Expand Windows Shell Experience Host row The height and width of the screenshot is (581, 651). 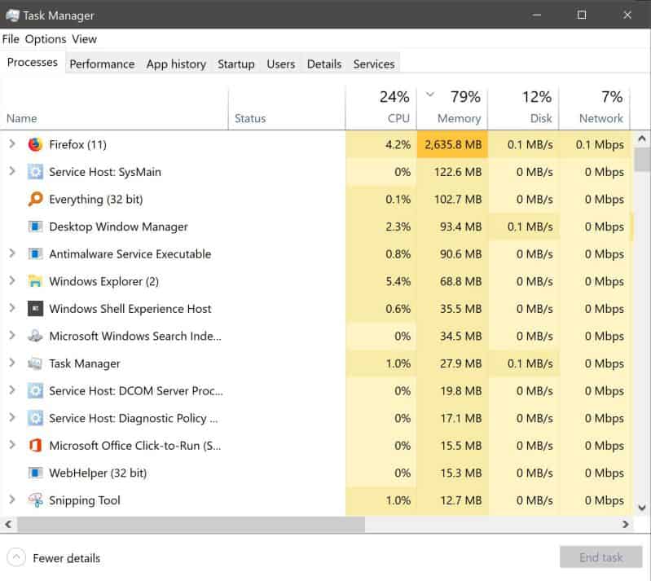(x=12, y=308)
